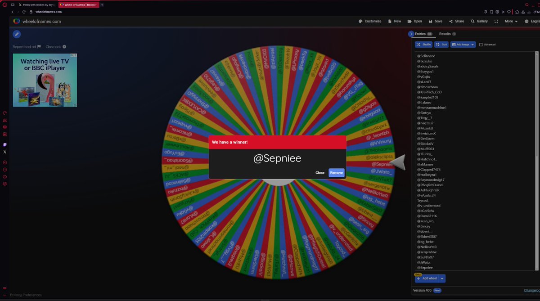Click the BBC iPlayer ad thumbnail
Viewport: 540px width, 301px height.
coord(45,80)
